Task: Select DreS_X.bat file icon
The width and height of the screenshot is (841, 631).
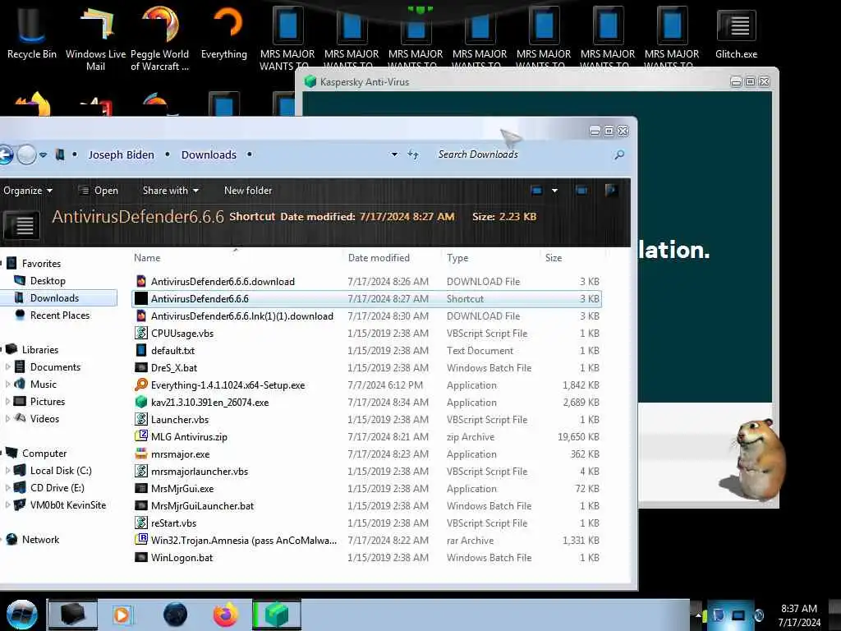Action: [x=141, y=367]
